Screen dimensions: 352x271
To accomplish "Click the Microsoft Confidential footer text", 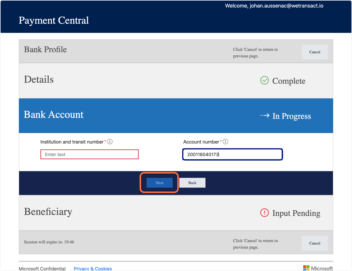I will pyautogui.click(x=42, y=269).
